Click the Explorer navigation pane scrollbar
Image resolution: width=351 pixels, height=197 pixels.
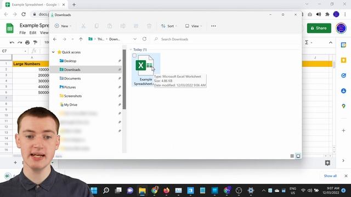click(x=124, y=79)
